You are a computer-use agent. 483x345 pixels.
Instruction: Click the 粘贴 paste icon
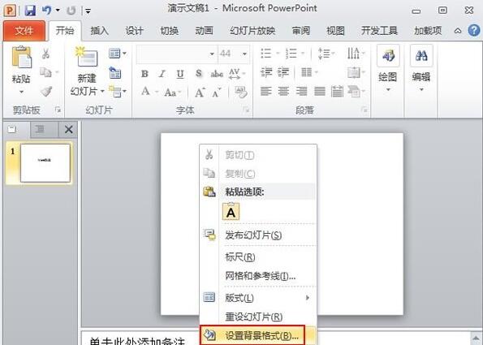tap(21, 57)
